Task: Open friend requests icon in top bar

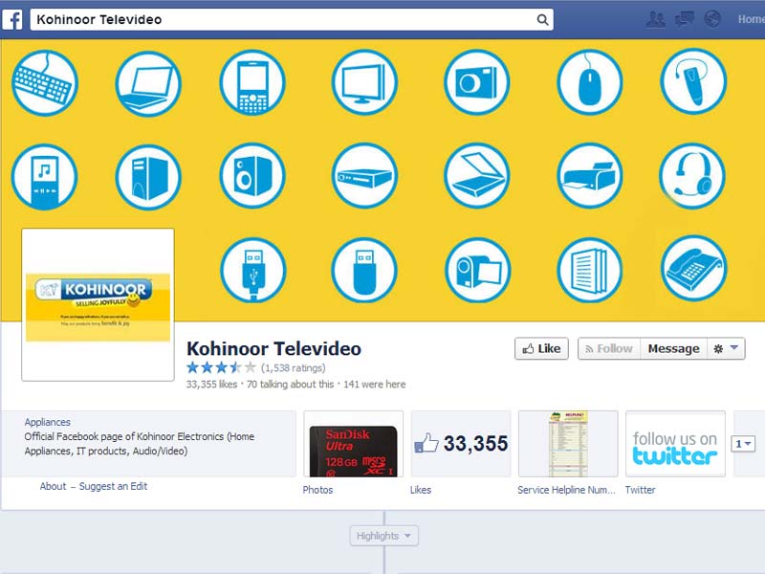Action: coord(655,19)
